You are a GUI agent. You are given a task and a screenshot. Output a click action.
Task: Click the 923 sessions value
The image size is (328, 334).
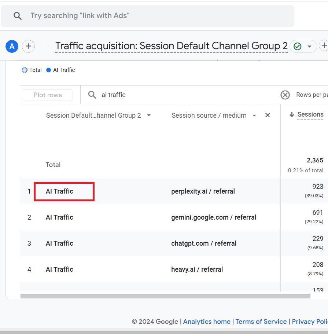point(318,186)
